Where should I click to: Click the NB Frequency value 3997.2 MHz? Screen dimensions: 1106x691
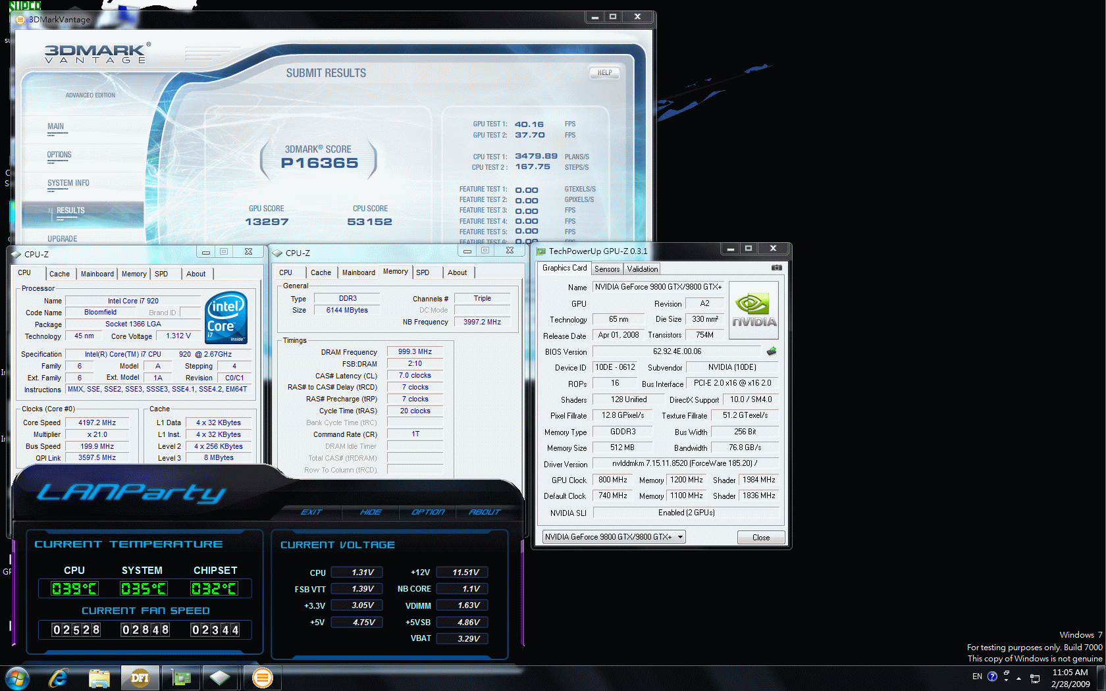(482, 322)
